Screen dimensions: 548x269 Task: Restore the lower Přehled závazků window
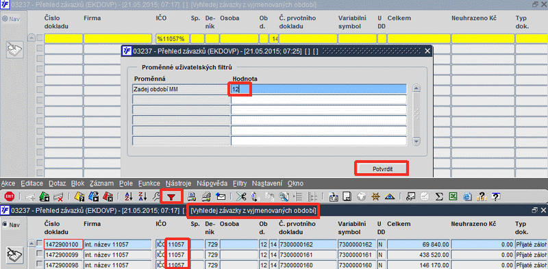535,210
